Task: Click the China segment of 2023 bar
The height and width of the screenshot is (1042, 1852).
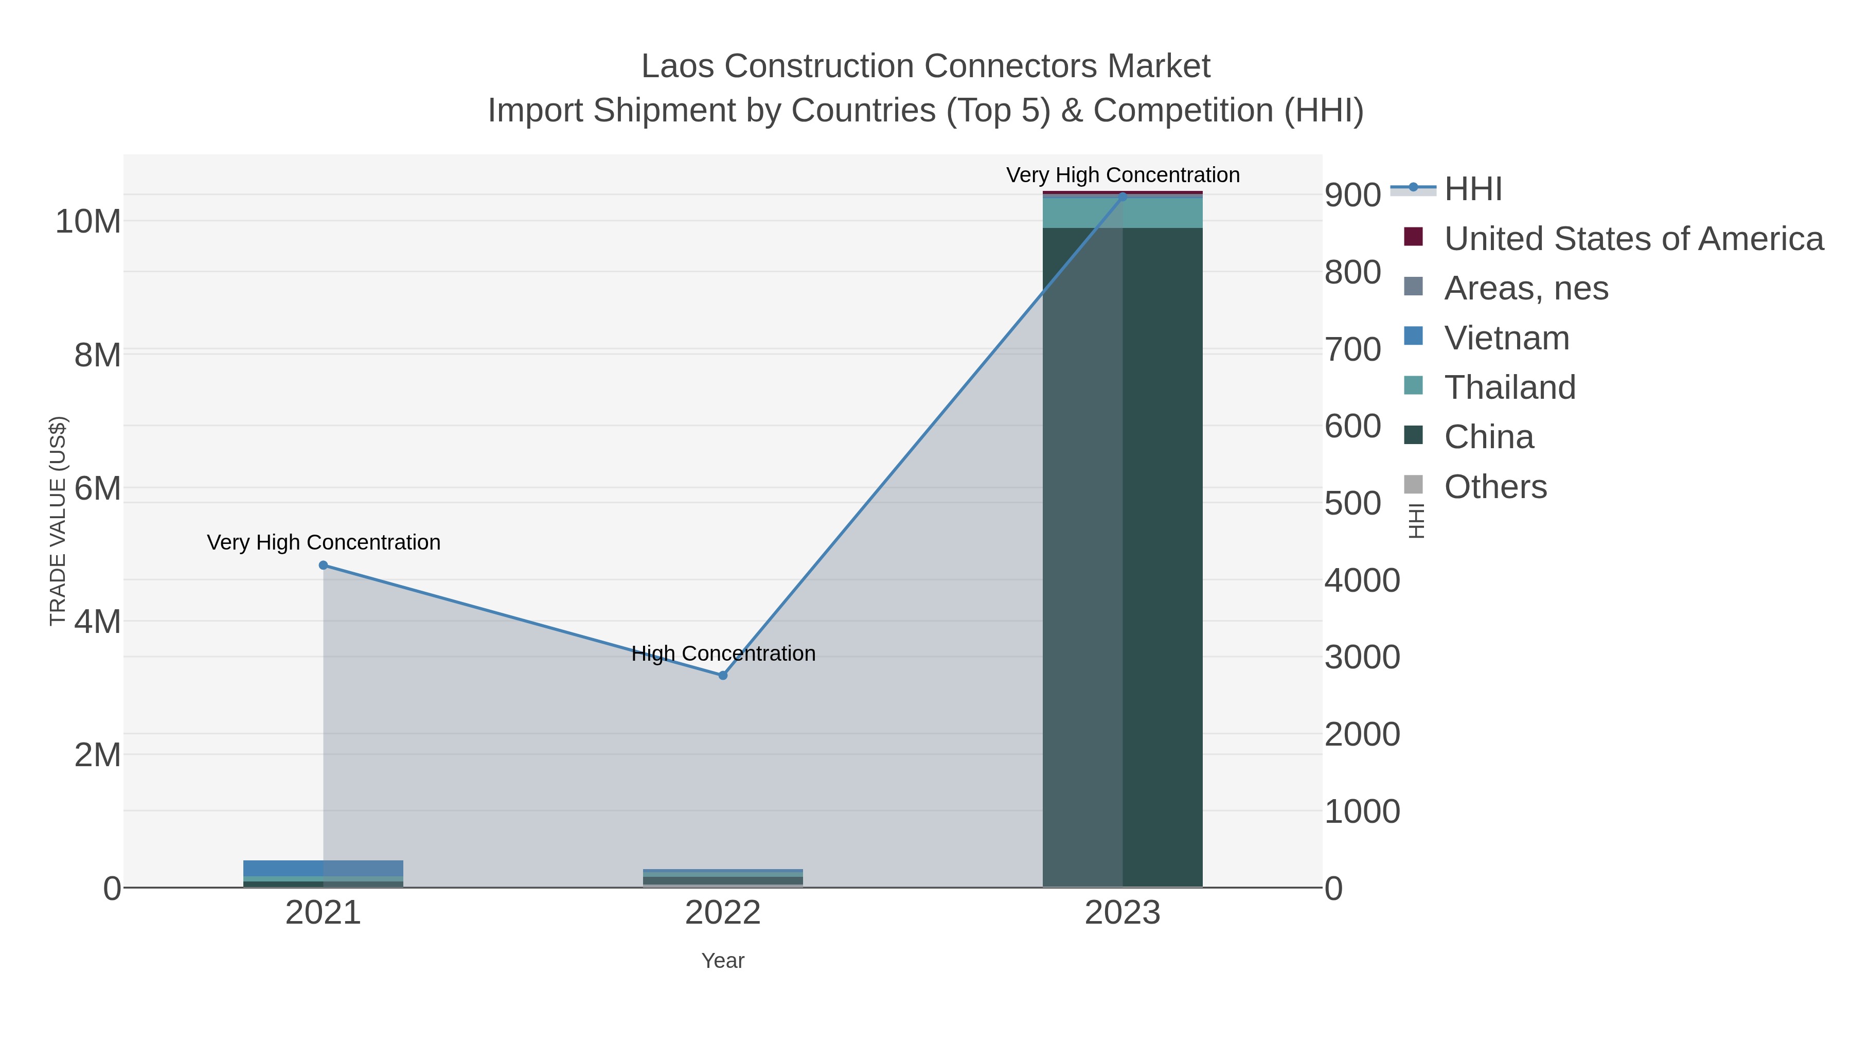Action: pos(1123,557)
